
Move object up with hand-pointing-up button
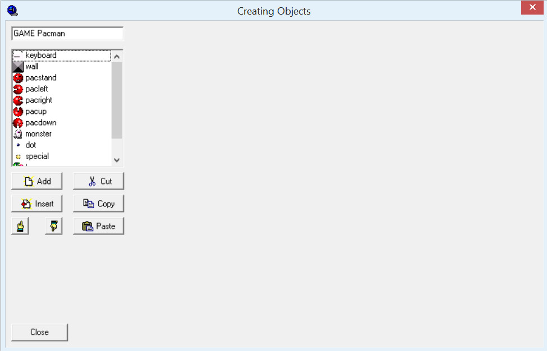click(x=20, y=226)
